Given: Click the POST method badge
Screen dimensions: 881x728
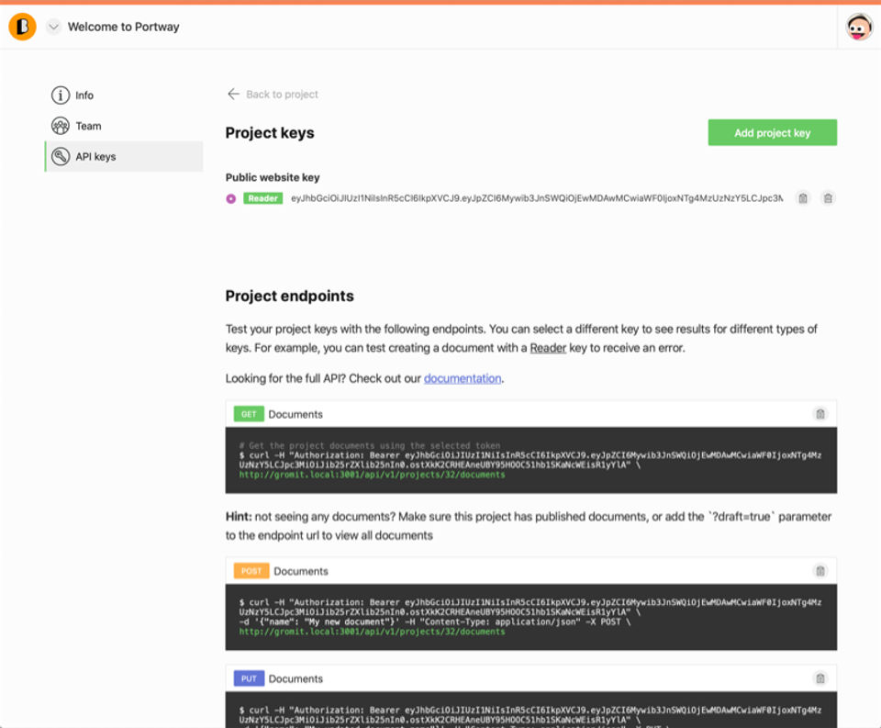Looking at the screenshot, I should click(x=251, y=571).
